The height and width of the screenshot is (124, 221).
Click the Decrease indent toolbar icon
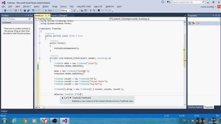(82, 11)
